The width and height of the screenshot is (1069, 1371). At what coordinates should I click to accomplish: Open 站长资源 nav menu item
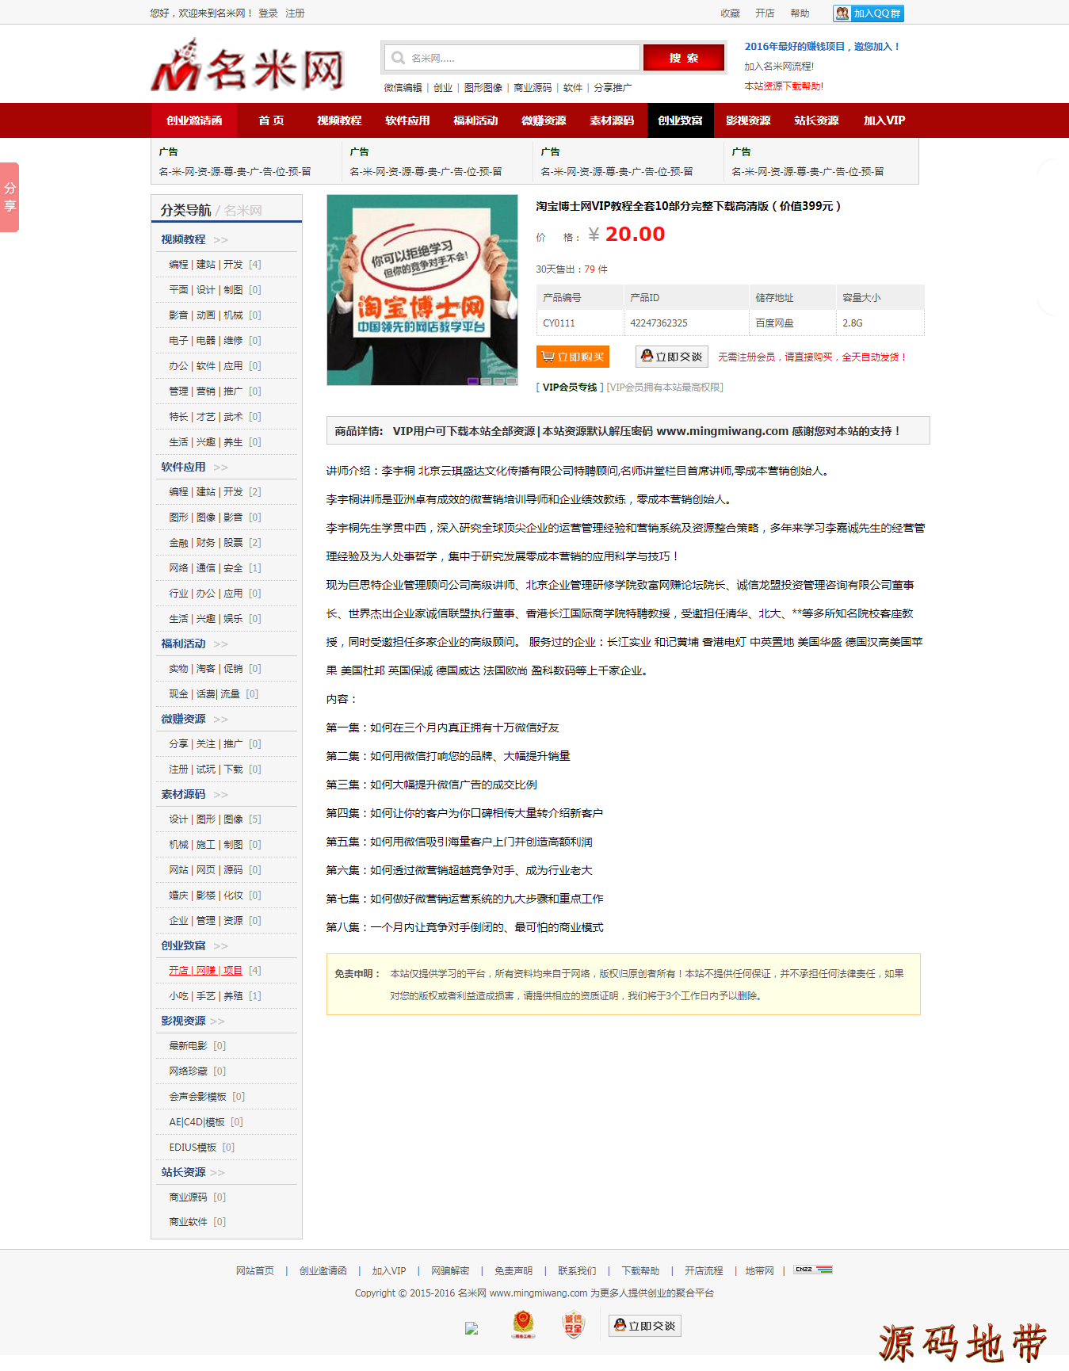click(816, 120)
